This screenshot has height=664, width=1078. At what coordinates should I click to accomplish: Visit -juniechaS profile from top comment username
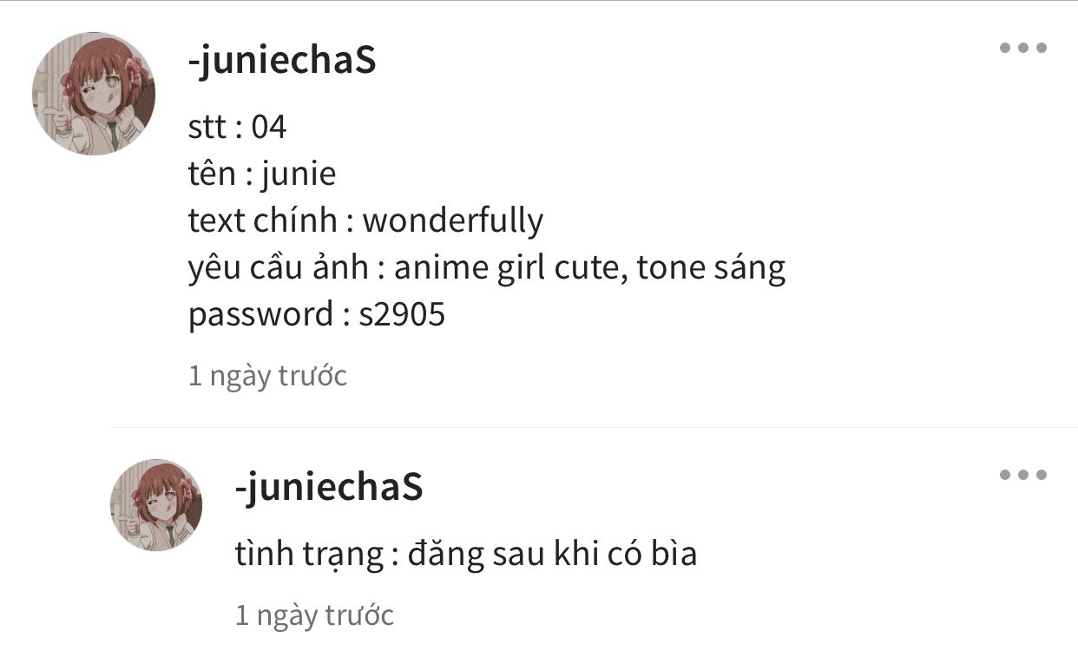(282, 61)
